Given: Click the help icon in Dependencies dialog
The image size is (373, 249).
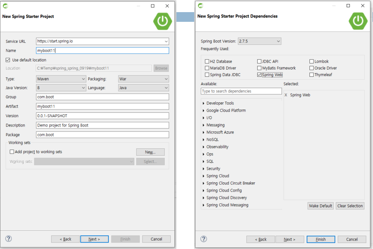Looking at the screenshot, I should (x=203, y=239).
